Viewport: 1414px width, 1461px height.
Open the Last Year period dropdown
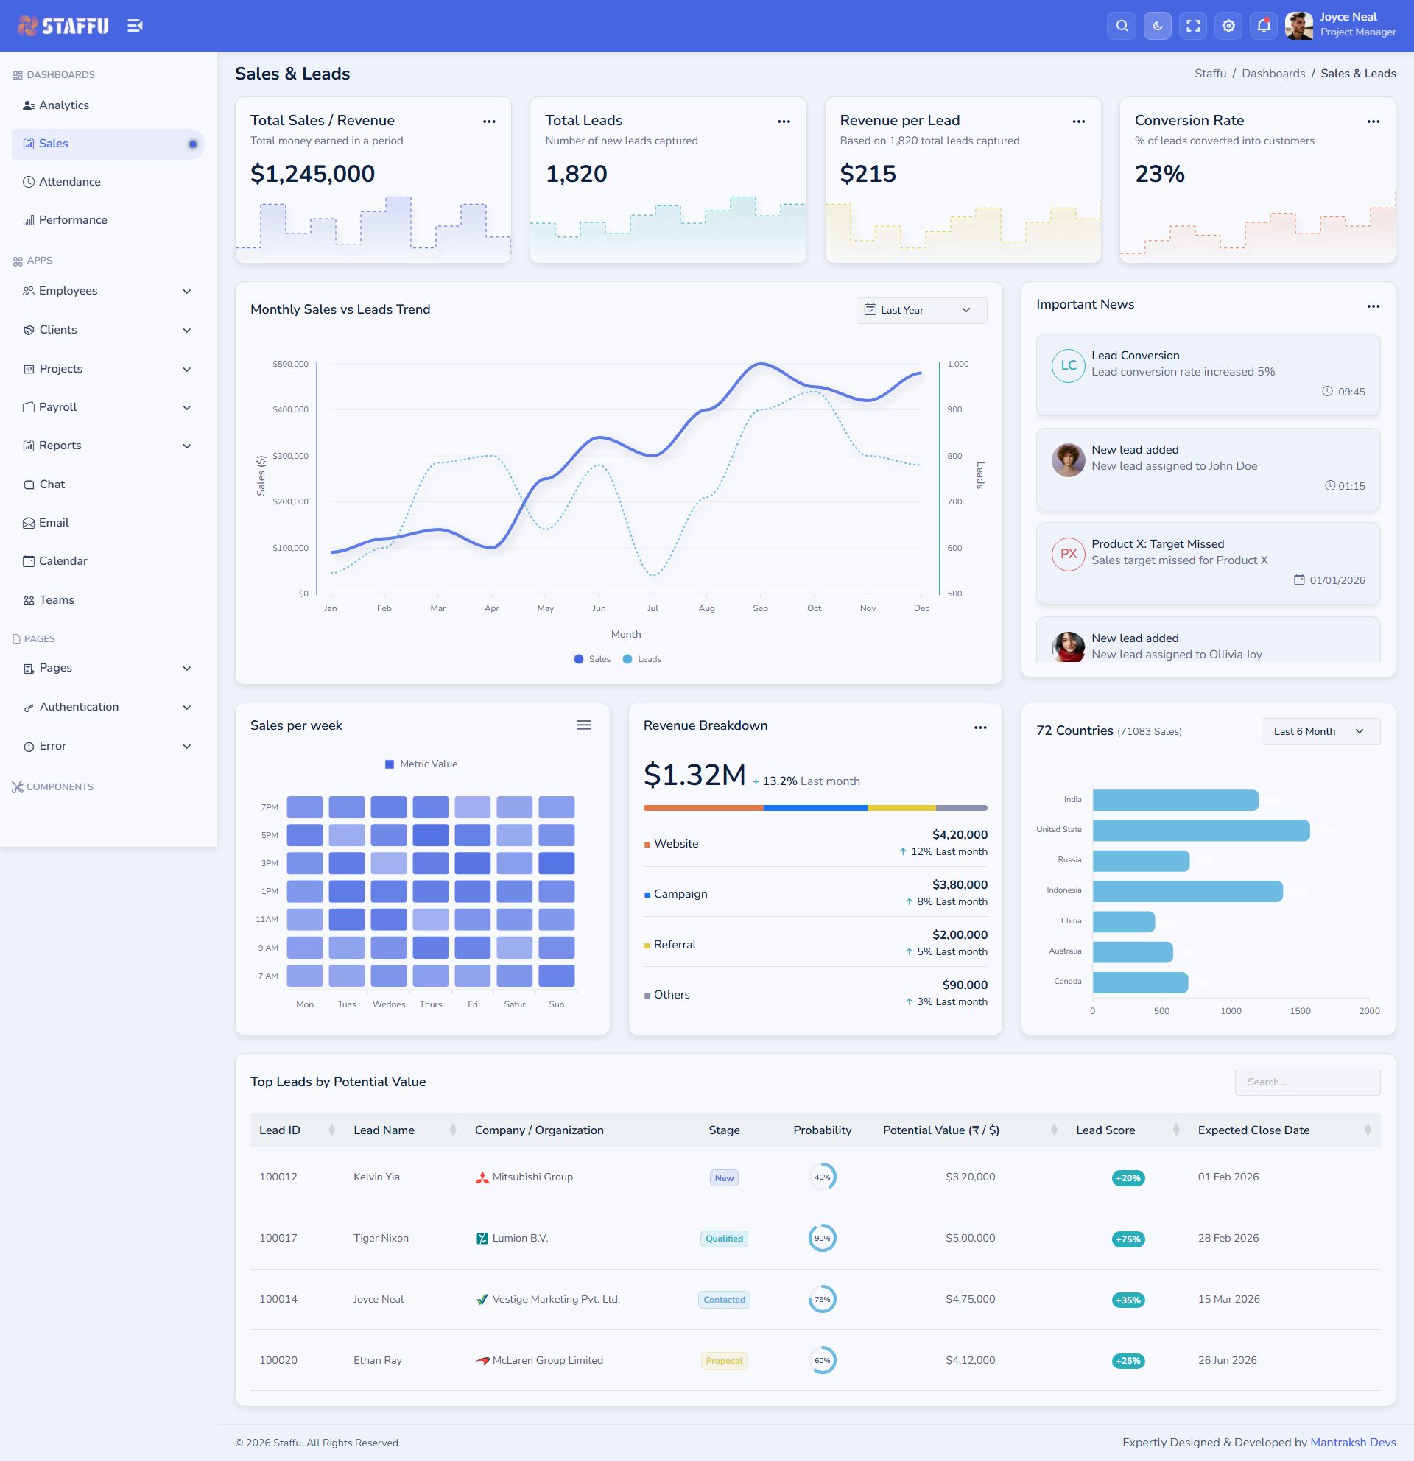click(x=921, y=310)
